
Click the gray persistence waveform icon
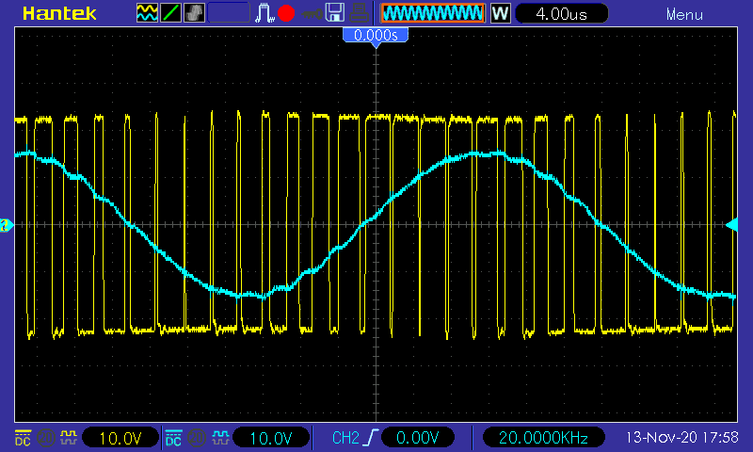[x=194, y=13]
